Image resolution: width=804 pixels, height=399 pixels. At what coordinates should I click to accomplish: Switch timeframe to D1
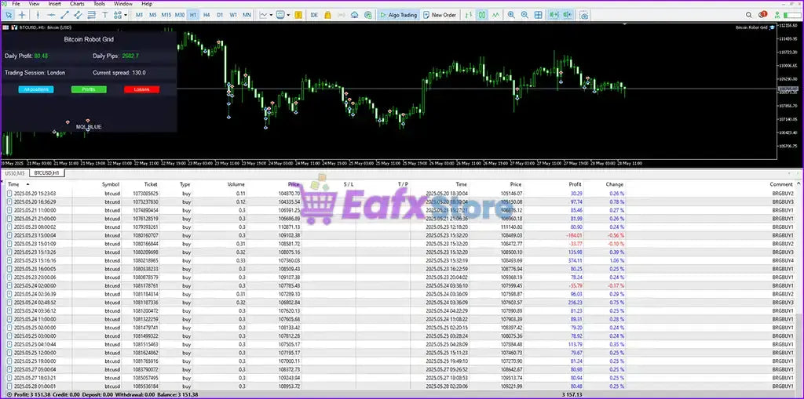tap(220, 15)
